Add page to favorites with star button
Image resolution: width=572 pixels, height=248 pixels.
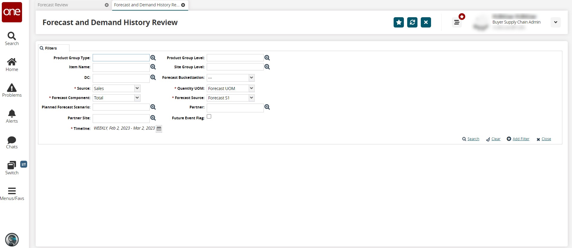(x=399, y=22)
